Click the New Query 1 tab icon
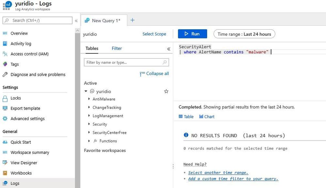326x188 pixels. click(x=87, y=20)
